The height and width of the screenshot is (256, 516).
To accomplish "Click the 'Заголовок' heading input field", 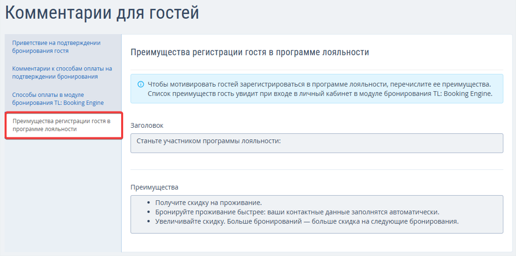I will 317,143.
